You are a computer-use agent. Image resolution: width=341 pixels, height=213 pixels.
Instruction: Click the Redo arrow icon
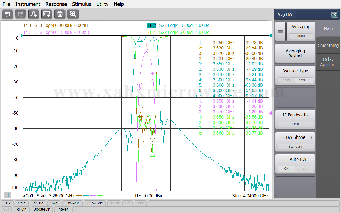21,14
